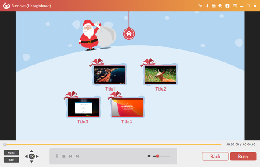Screen dimensions: 260x167
Task: Skip to previous chapter
Action: pyautogui.click(x=71, y=156)
